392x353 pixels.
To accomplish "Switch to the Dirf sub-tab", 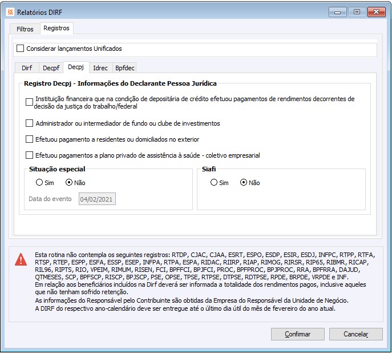I will (27, 68).
